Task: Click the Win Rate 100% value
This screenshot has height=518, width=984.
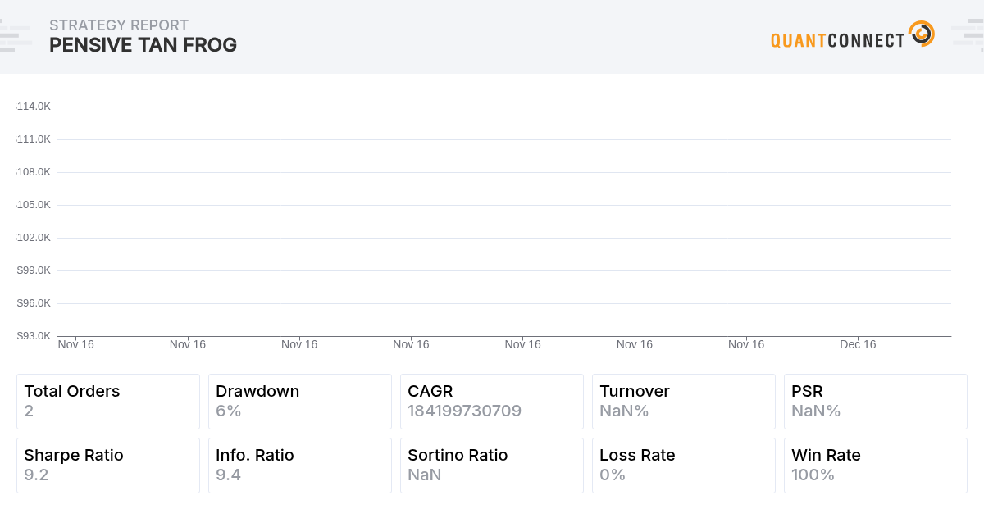Action: click(x=813, y=475)
